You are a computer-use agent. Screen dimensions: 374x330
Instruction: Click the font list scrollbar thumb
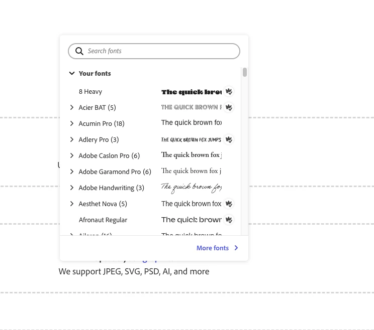tap(245, 72)
